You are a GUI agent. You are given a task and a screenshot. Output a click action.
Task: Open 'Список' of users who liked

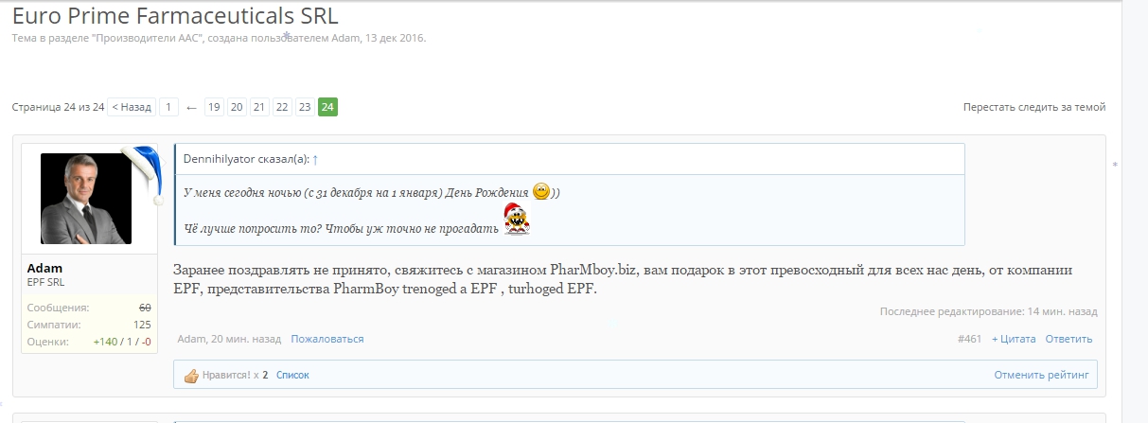pyautogui.click(x=292, y=375)
